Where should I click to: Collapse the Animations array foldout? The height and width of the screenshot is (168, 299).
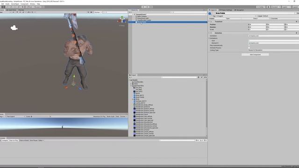(x=209, y=38)
